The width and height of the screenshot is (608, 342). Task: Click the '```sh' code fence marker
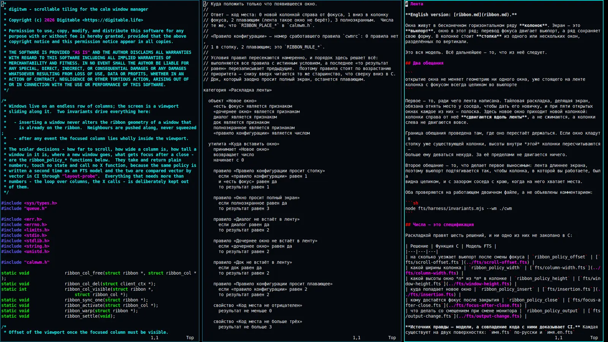coord(412,203)
